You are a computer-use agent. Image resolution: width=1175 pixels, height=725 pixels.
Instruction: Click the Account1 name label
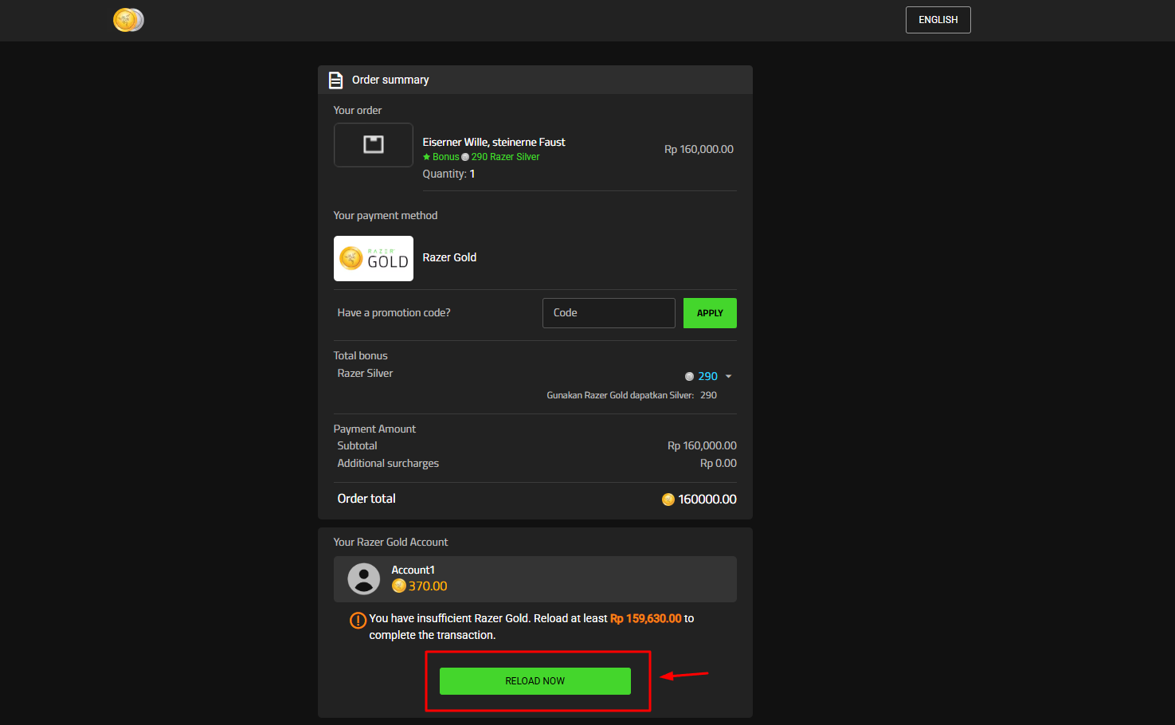[413, 570]
